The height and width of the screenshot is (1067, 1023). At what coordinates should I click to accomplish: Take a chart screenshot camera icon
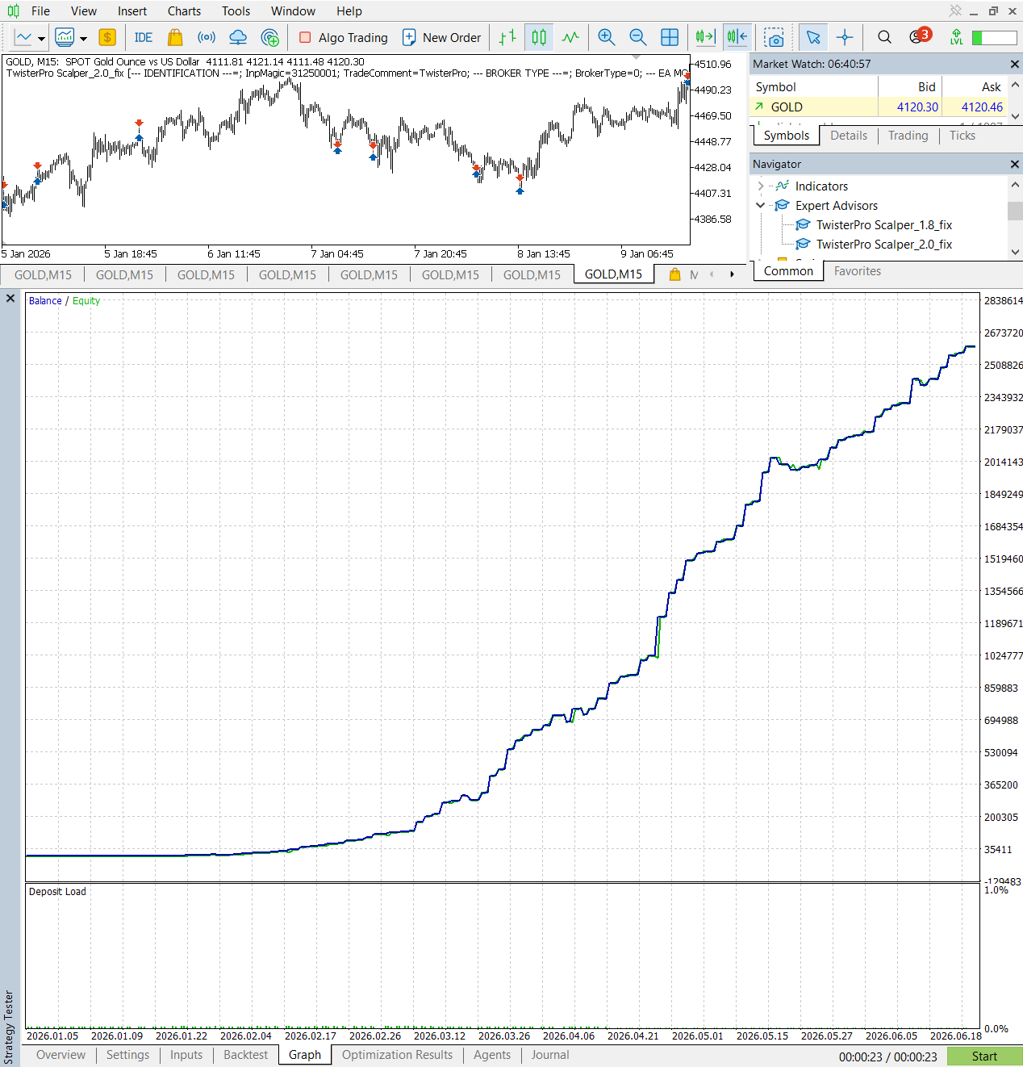pyautogui.click(x=775, y=37)
